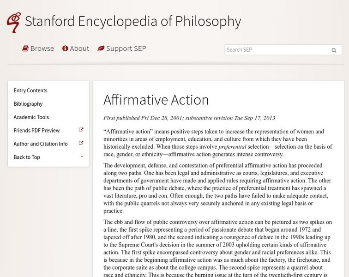Click external-link icon on Author and Citation Info row
Screen dimensions: 349x277
click(81, 144)
